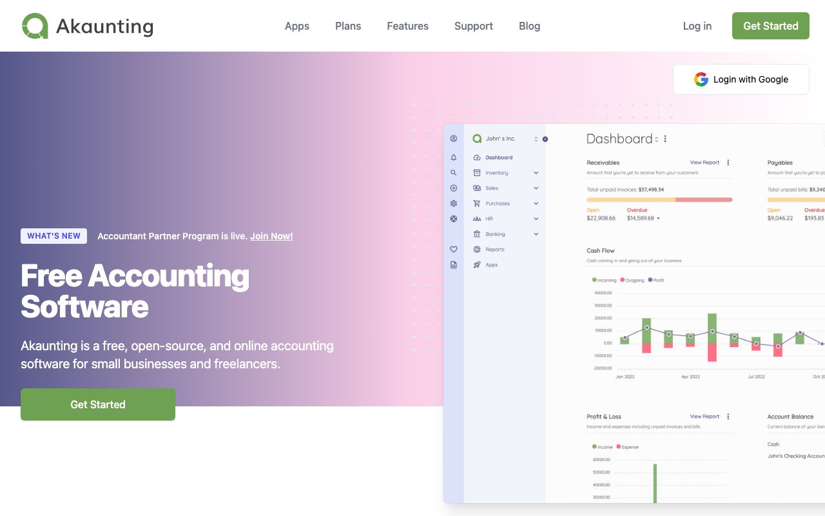Toggle the Profit series in the Cash Flow legend
This screenshot has height=516, width=825.
(656, 280)
